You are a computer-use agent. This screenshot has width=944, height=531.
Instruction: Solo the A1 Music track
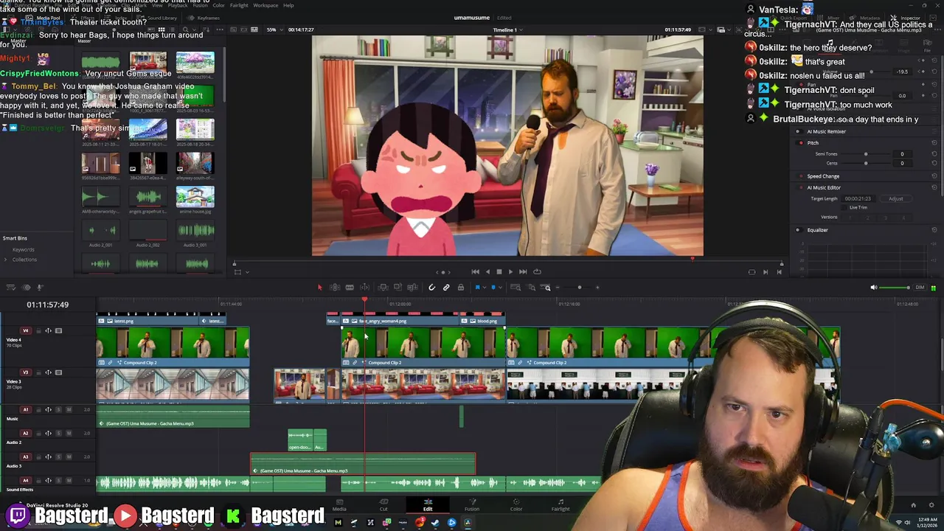click(59, 409)
